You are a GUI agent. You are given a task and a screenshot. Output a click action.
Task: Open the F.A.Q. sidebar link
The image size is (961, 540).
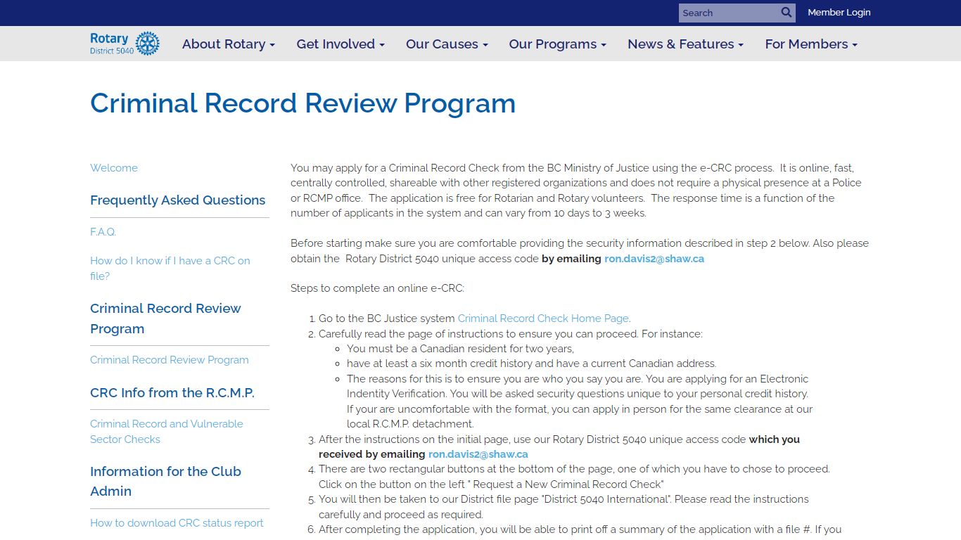pos(103,232)
